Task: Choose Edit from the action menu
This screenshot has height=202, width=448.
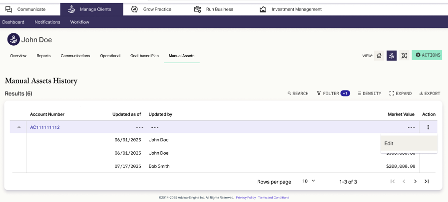Action: click(409, 143)
